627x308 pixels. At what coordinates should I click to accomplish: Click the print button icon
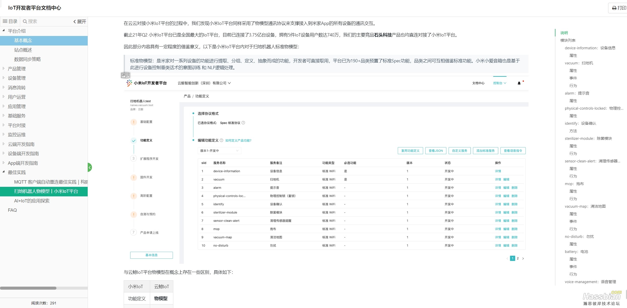614,8
